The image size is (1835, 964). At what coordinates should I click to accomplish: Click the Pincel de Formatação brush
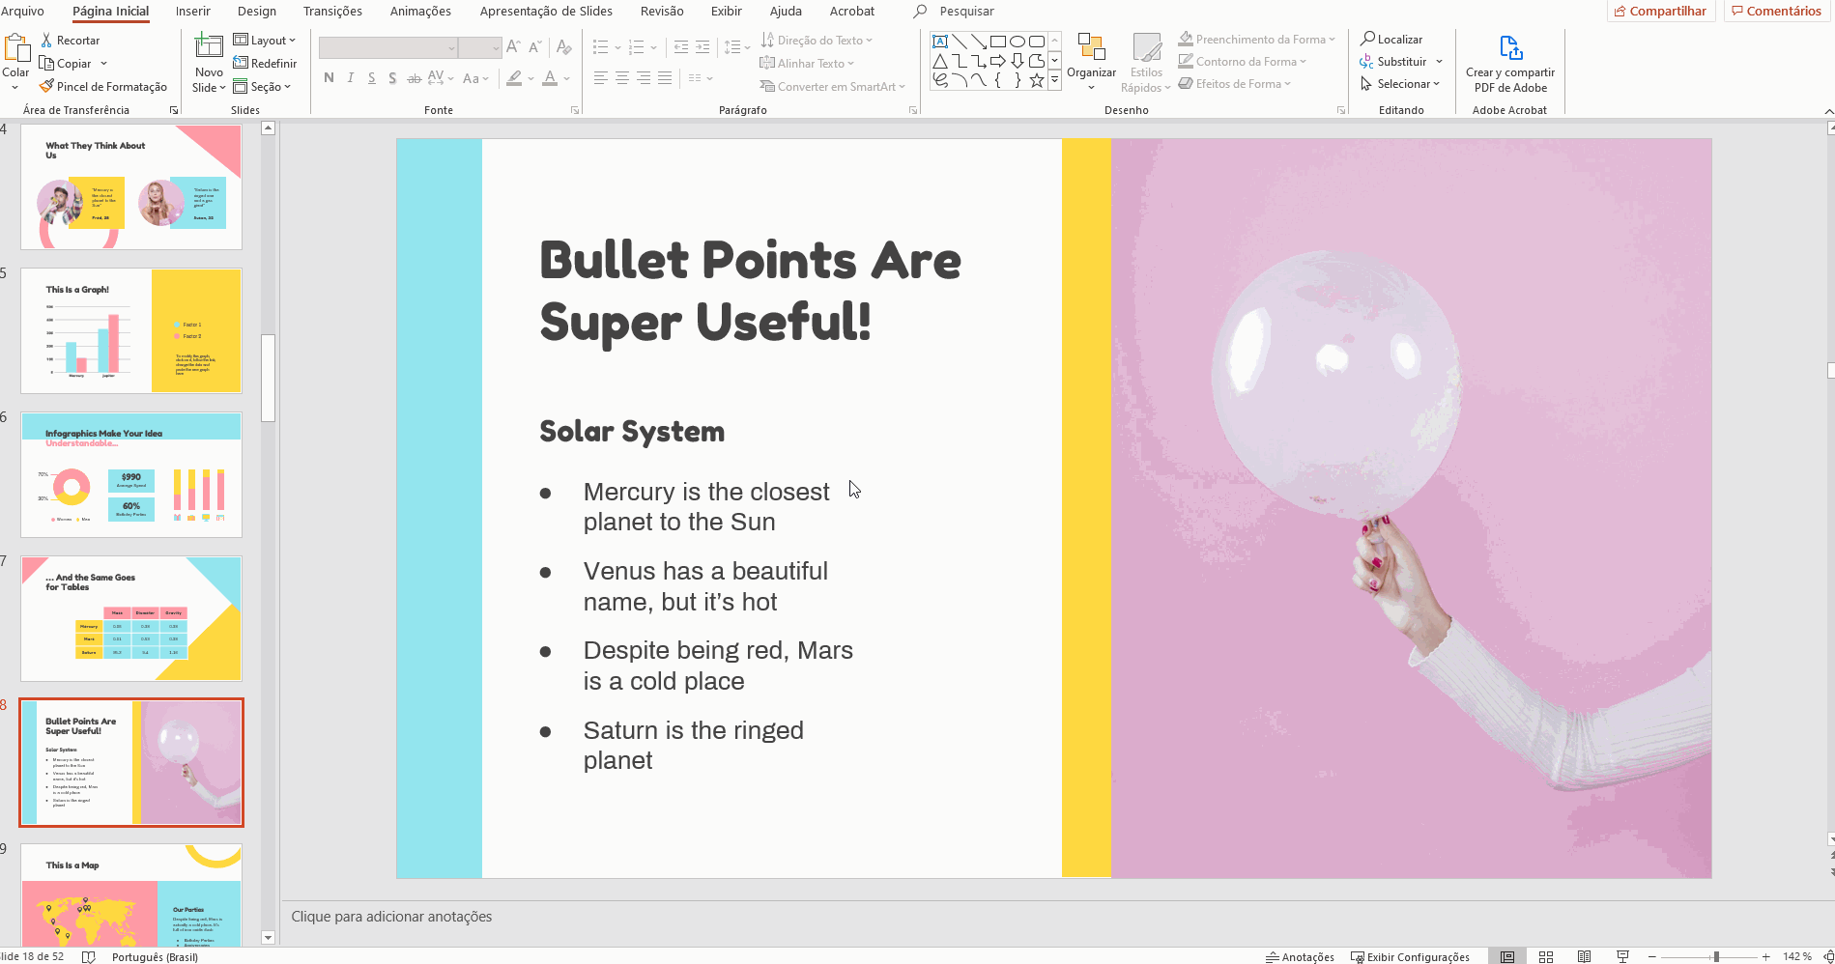46,86
